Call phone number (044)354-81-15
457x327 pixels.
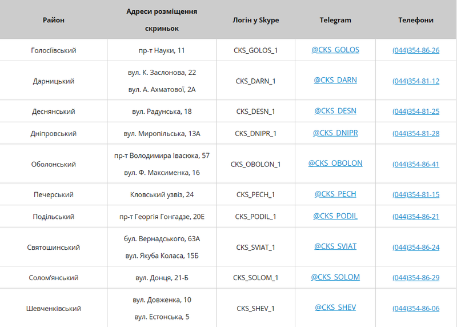[x=416, y=195]
